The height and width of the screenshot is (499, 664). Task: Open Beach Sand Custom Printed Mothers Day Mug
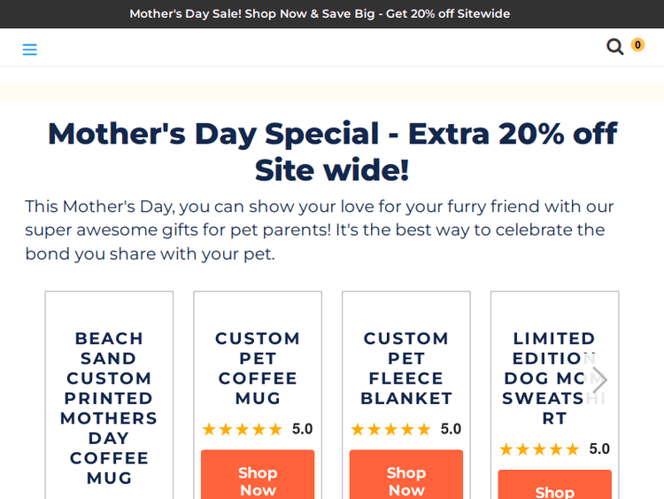109,408
